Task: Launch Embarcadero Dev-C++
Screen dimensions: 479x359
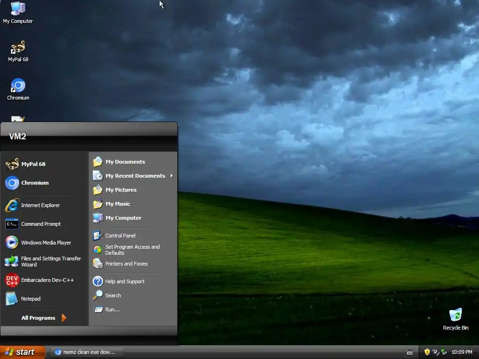Action: (x=44, y=280)
